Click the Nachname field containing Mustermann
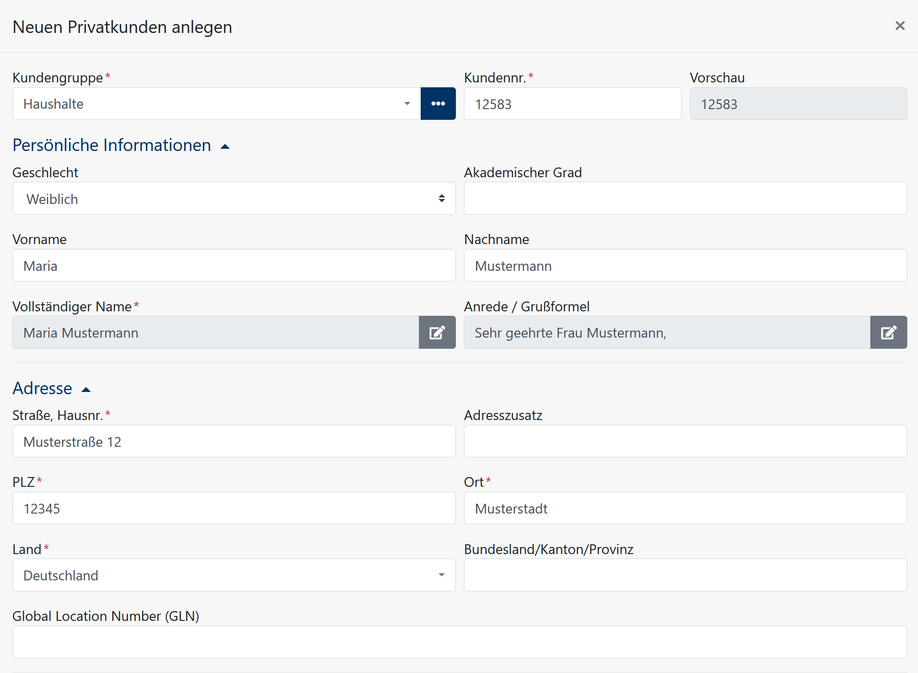This screenshot has width=918, height=673. pyautogui.click(x=685, y=265)
